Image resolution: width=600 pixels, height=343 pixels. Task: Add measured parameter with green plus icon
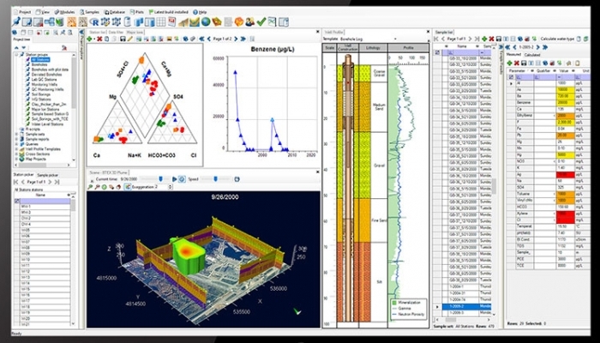tap(509, 63)
